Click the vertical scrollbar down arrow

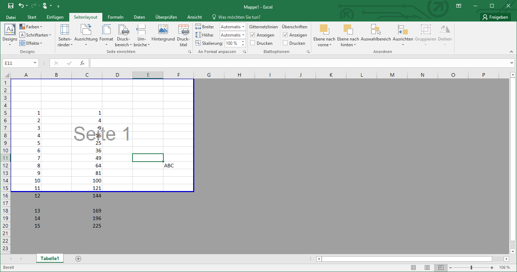[513, 252]
